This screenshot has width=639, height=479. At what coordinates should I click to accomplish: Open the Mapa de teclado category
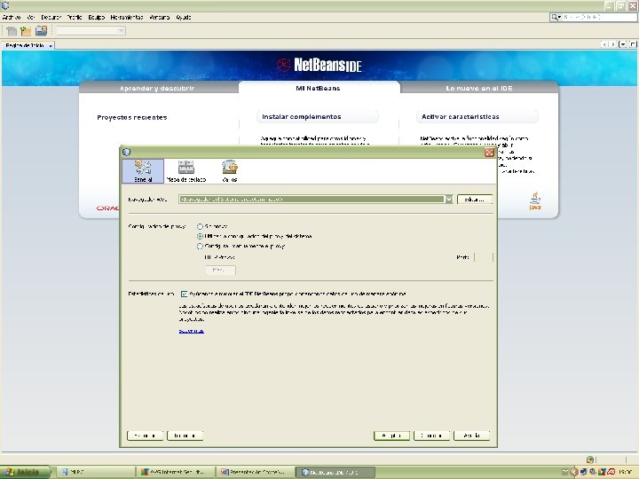point(186,171)
